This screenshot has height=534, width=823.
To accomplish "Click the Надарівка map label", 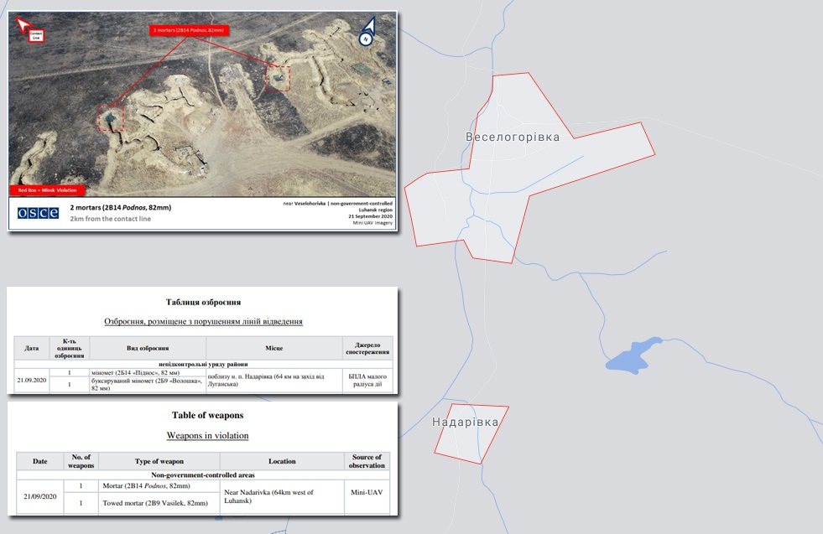I will (x=465, y=422).
